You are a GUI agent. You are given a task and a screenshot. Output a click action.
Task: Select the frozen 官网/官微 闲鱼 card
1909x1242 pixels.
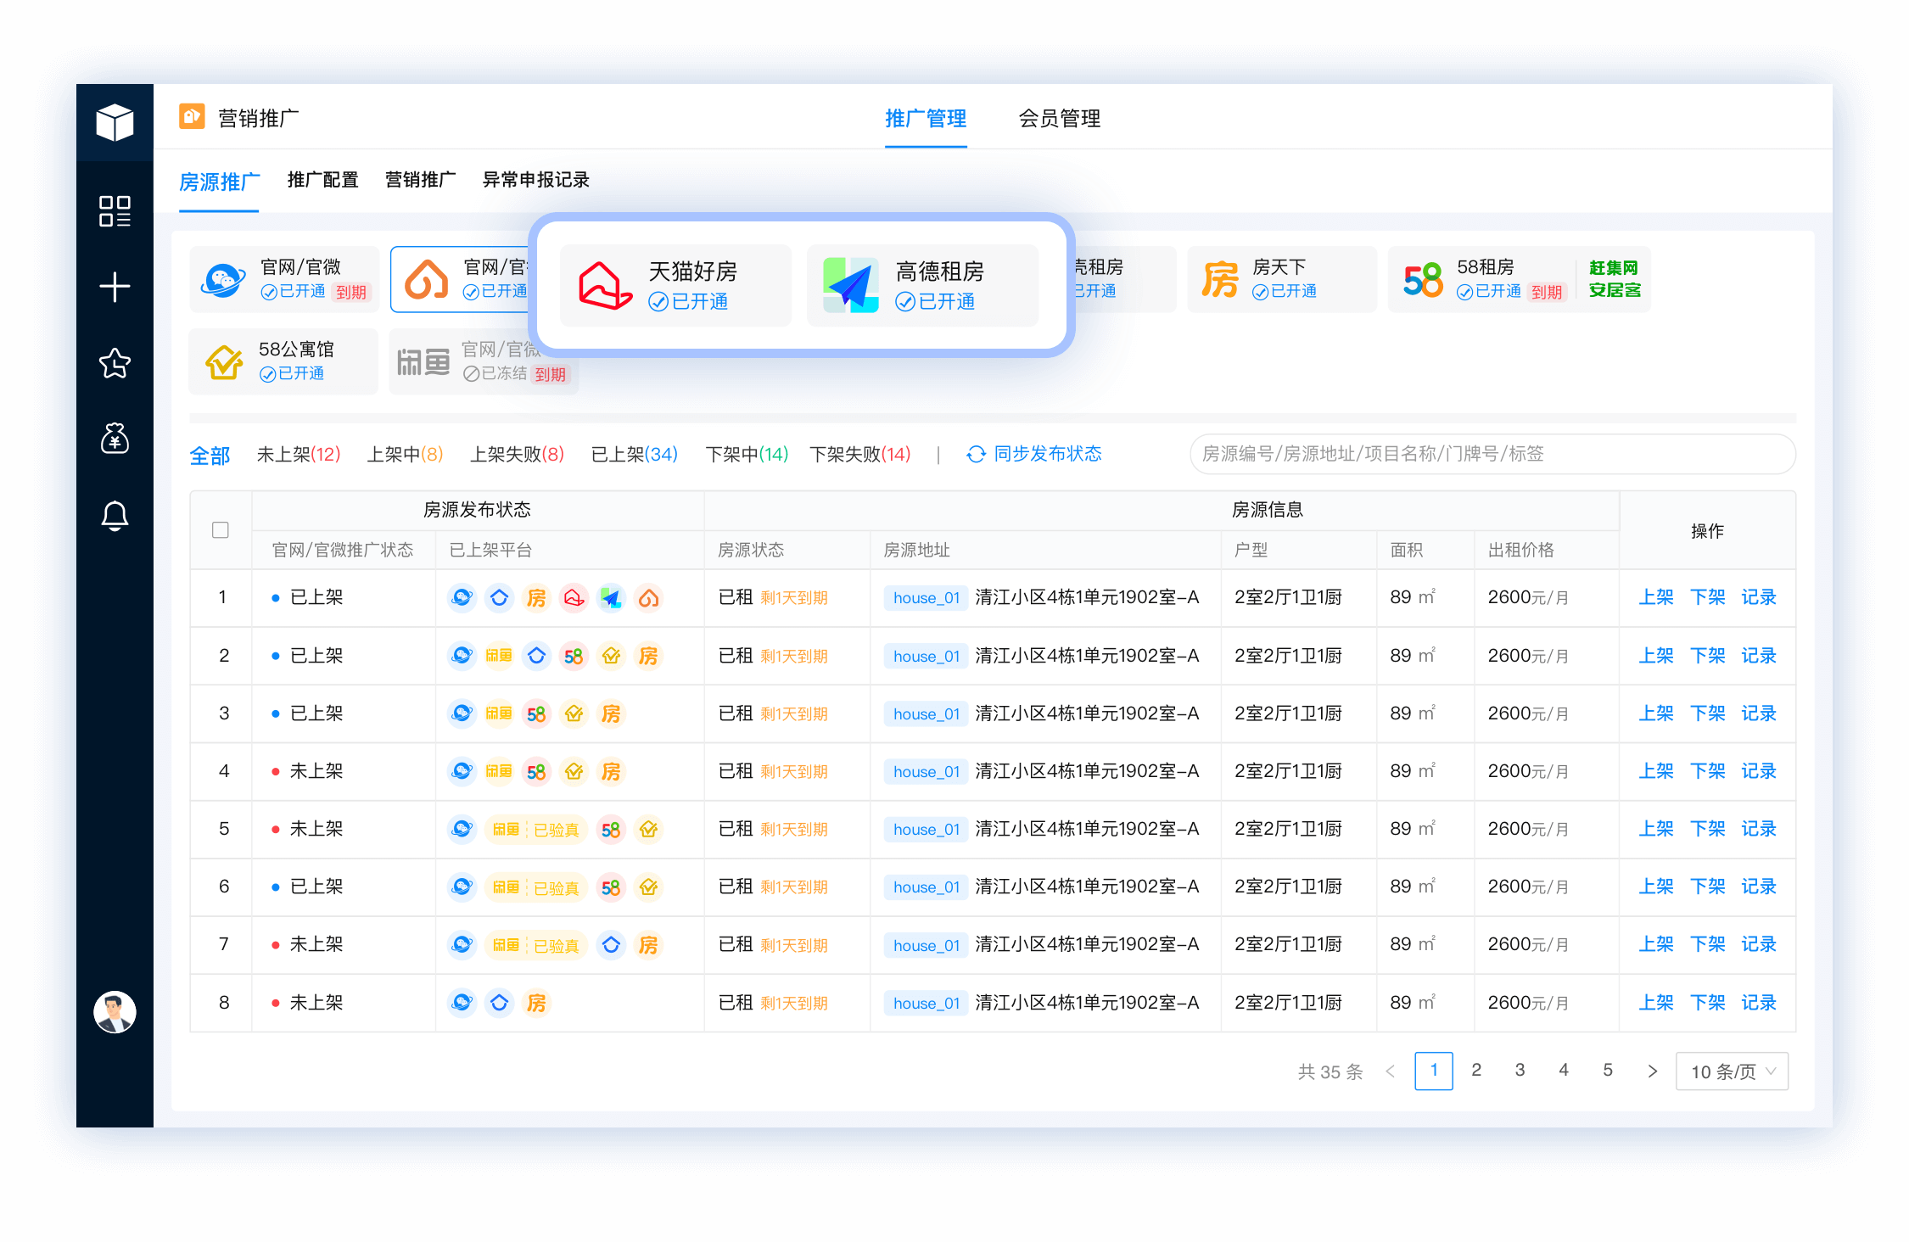[x=484, y=361]
